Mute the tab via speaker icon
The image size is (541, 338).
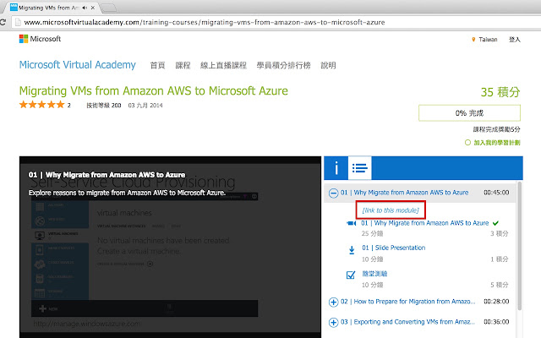pos(85,8)
